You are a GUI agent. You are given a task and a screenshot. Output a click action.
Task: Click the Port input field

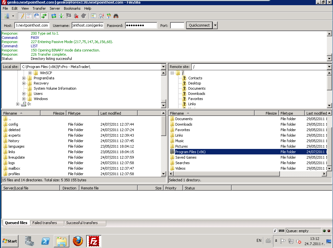tap(177, 25)
